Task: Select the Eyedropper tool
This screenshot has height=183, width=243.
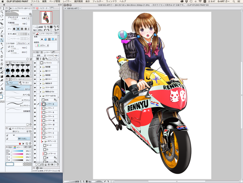Action: click(2, 32)
